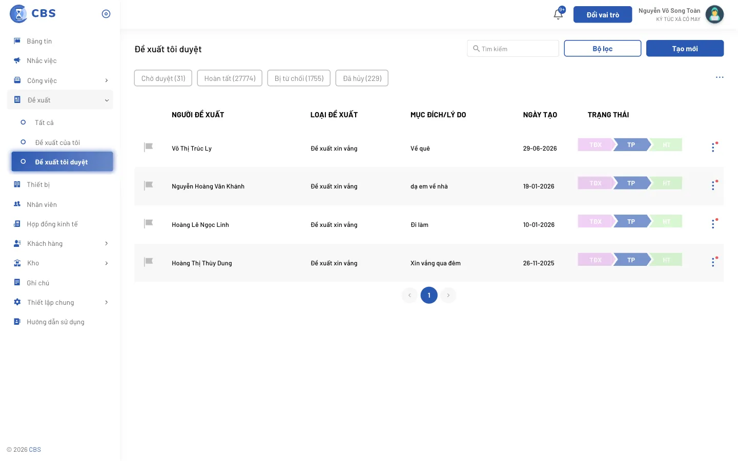Open the Bộ lọc filter button
This screenshot has width=738, height=461.
point(603,49)
